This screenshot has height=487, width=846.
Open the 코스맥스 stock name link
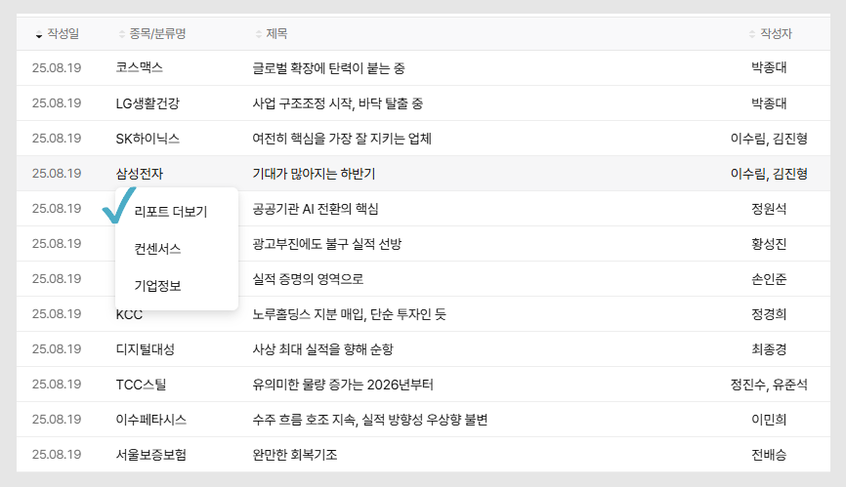(140, 68)
